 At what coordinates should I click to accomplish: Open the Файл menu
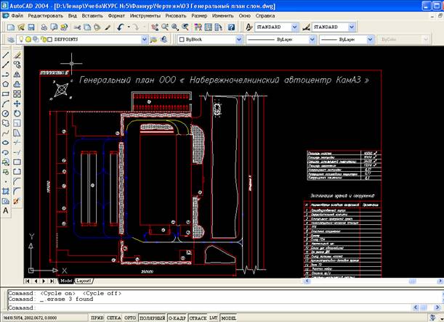coord(17,16)
